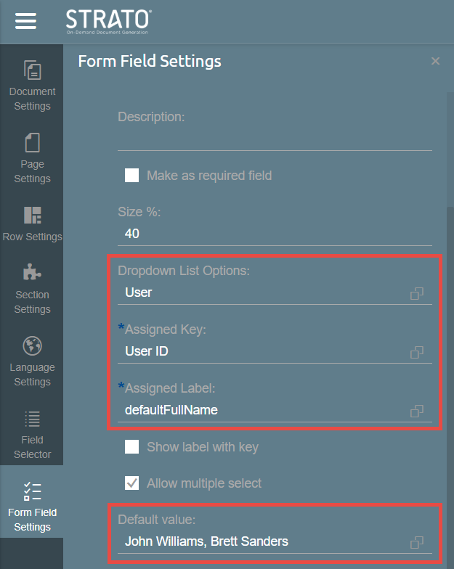The image size is (454, 569).
Task: Click the Language Settings globe icon
Action: tap(32, 345)
